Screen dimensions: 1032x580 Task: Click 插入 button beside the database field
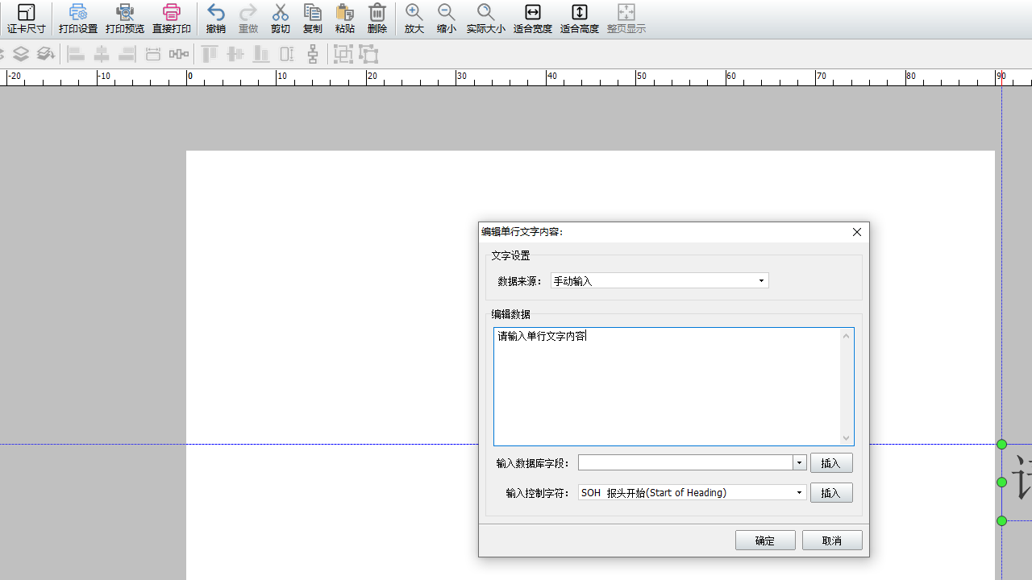[830, 463]
